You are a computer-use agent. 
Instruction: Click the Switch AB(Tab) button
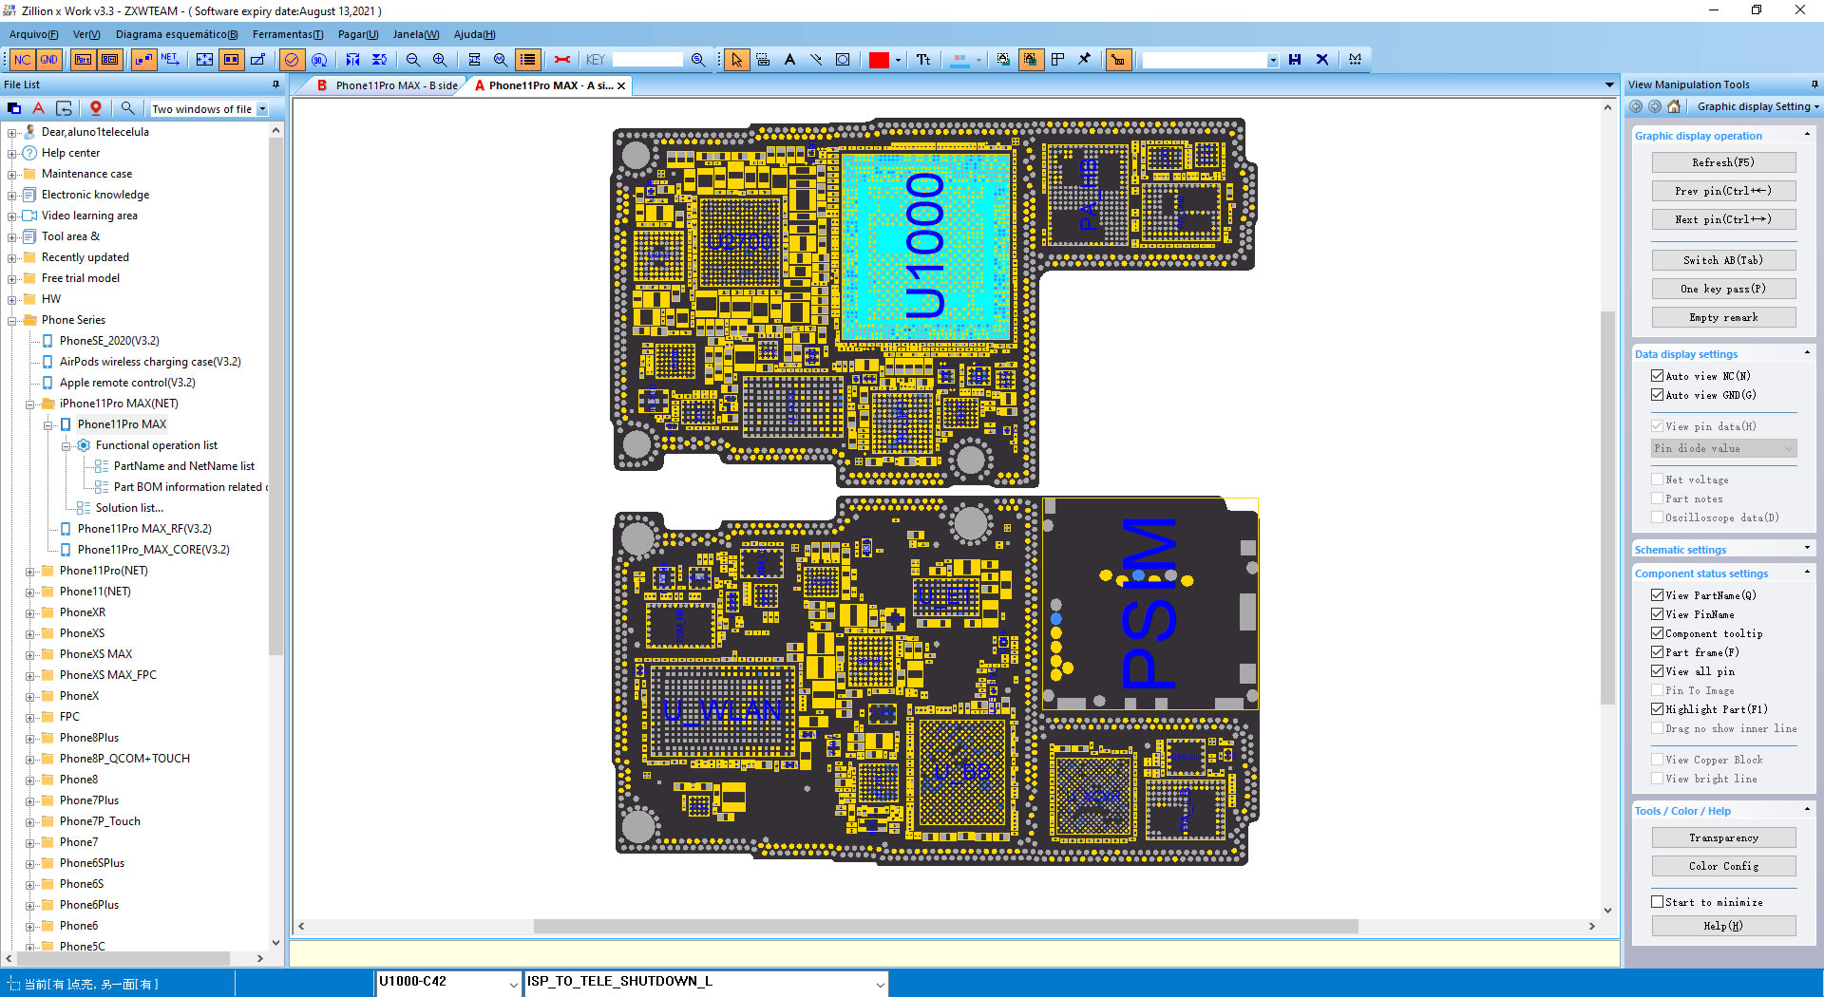[1723, 260]
